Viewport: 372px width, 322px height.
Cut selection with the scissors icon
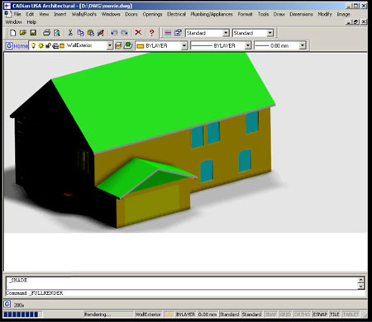pos(70,33)
